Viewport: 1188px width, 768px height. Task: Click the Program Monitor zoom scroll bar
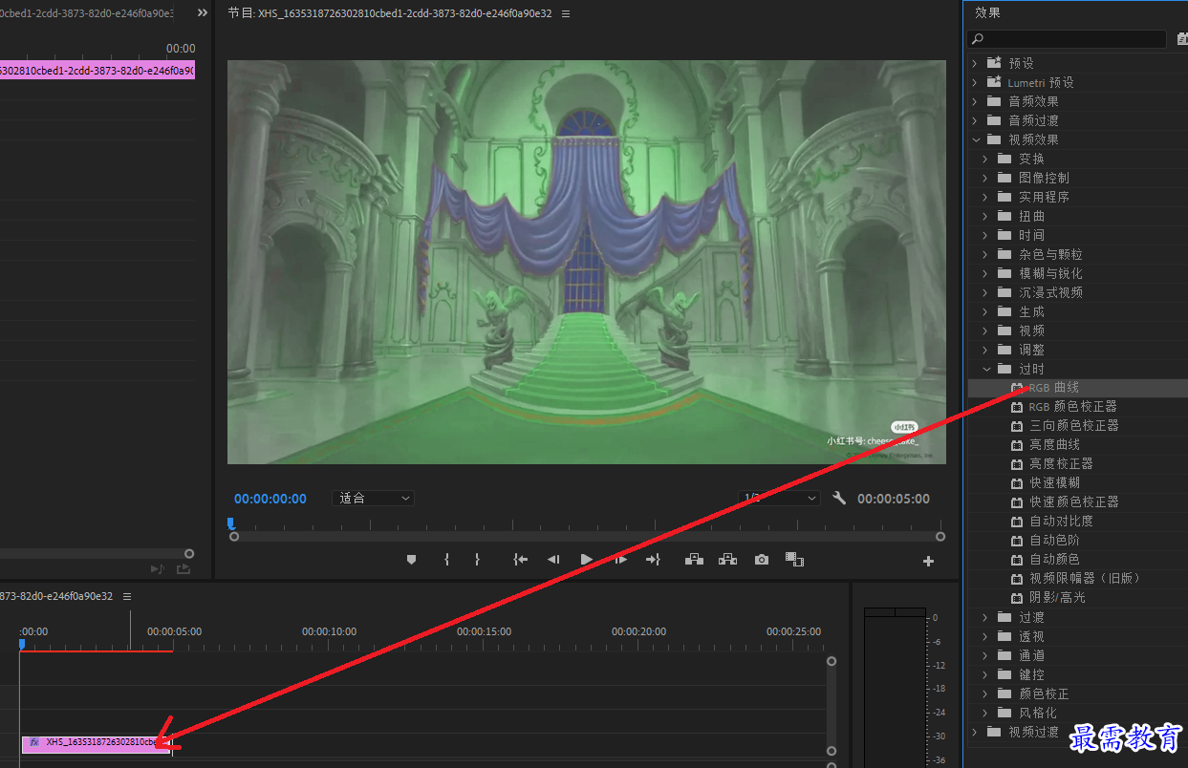pos(587,537)
